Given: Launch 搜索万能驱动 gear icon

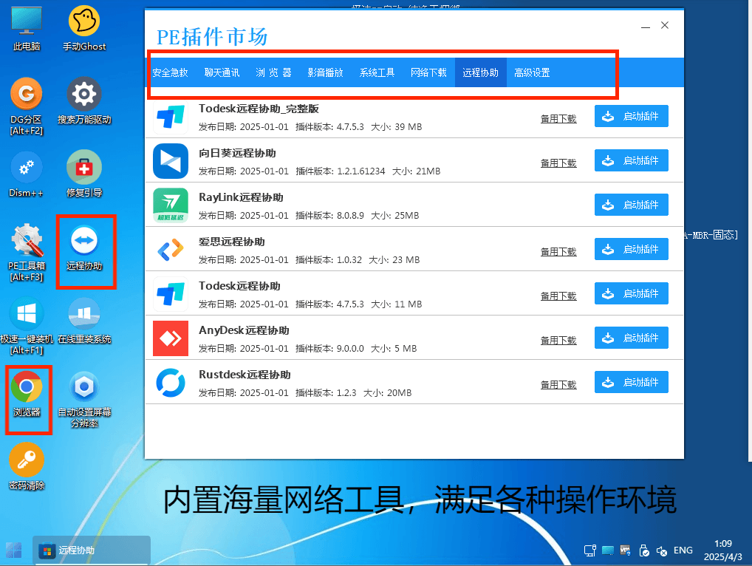Looking at the screenshot, I should pyautogui.click(x=84, y=100).
